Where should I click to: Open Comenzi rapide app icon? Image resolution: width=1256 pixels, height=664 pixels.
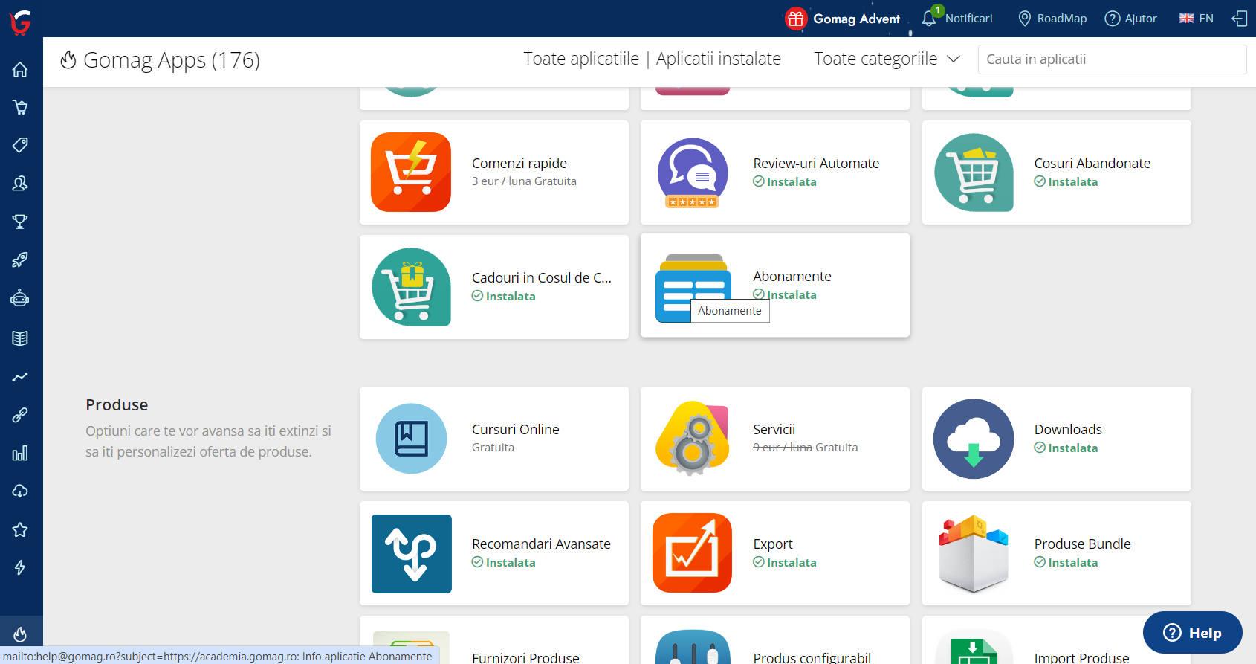[x=411, y=173]
